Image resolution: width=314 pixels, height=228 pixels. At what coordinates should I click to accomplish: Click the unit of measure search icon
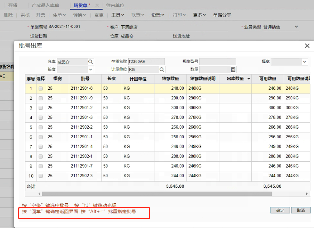click(x=162, y=70)
